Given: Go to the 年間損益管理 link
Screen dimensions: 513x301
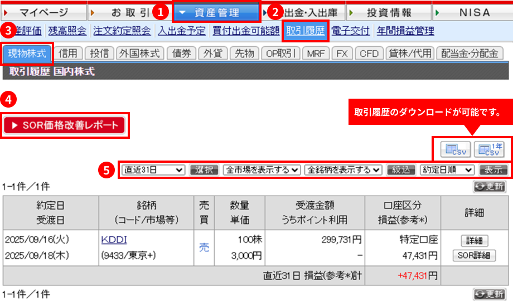Looking at the screenshot, I should (405, 31).
